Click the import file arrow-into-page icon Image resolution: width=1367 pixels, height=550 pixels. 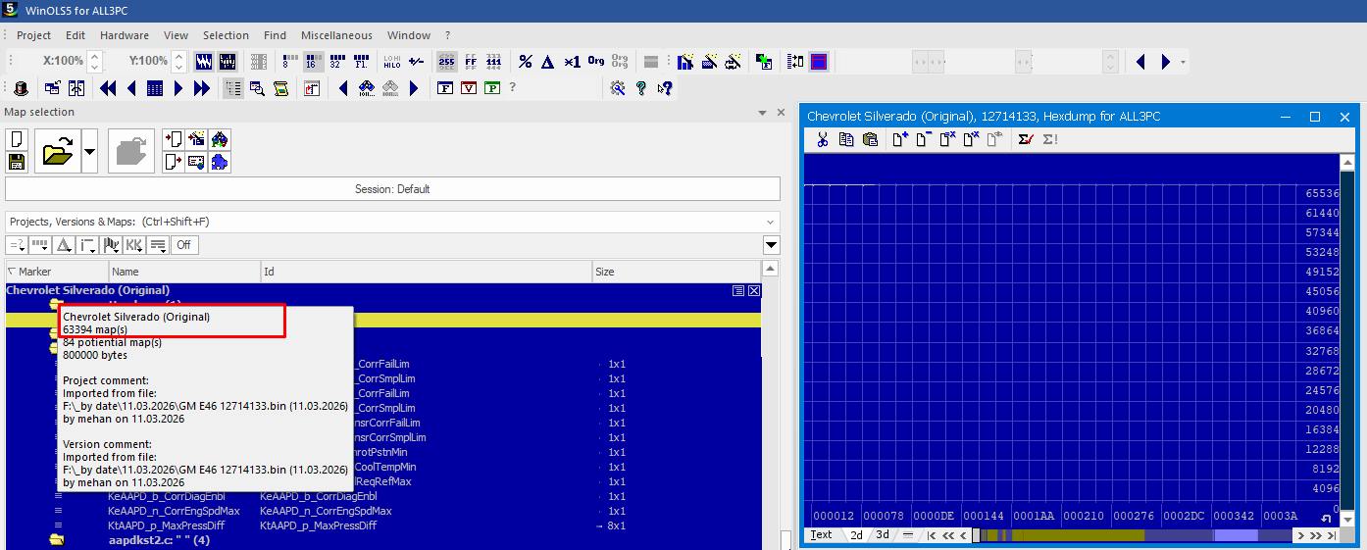(174, 140)
